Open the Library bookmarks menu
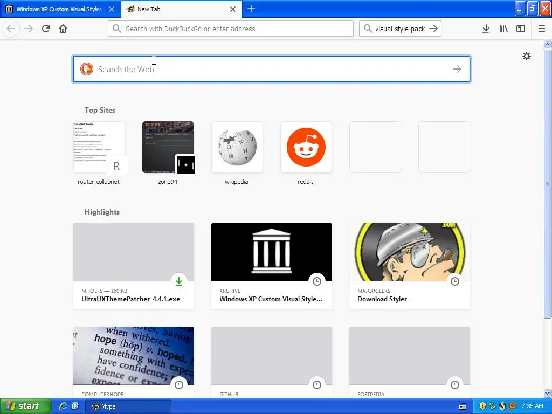The height and width of the screenshot is (414, 552). click(503, 29)
